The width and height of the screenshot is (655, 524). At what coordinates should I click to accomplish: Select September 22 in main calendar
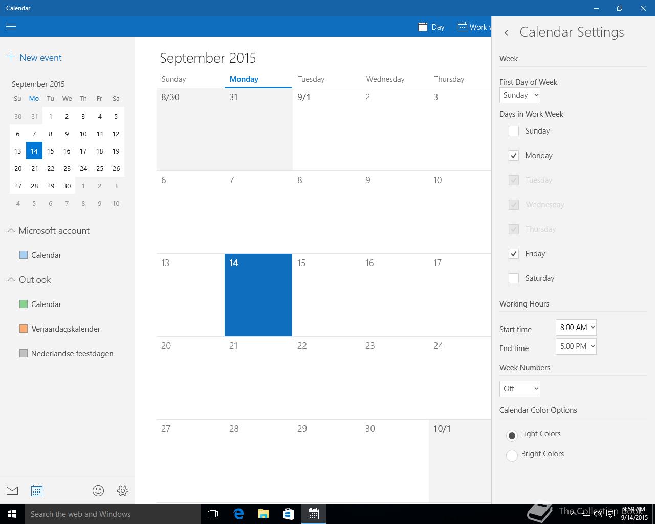pos(326,378)
